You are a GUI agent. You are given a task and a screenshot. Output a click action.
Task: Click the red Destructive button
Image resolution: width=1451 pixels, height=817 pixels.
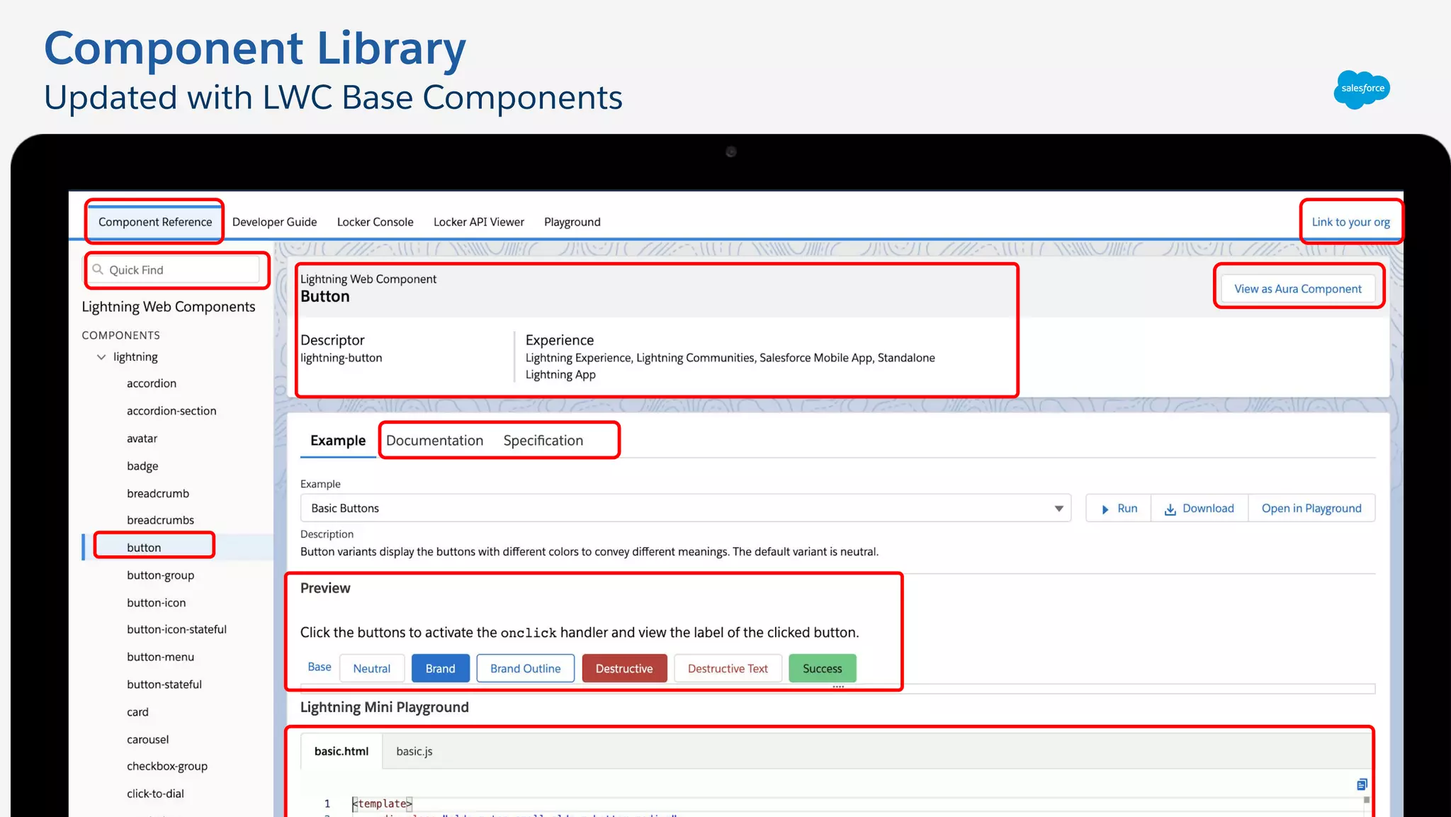[x=623, y=669]
